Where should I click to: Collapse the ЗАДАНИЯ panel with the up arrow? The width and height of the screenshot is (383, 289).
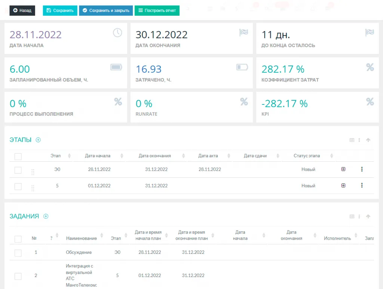click(x=368, y=217)
